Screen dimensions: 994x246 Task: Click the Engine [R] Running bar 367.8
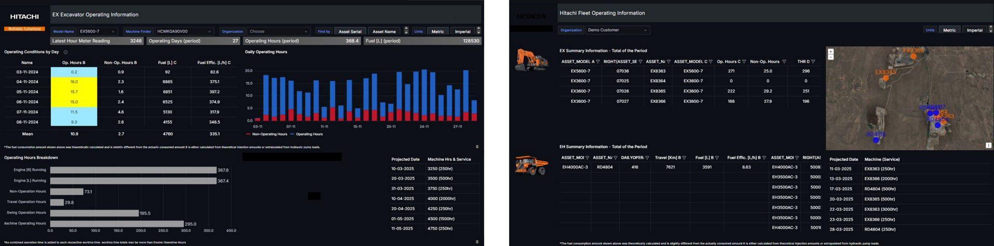coord(133,170)
